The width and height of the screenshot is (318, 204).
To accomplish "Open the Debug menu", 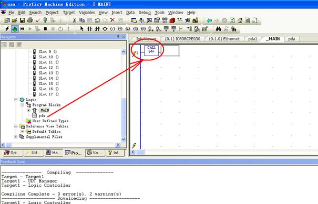I will coord(145,13).
